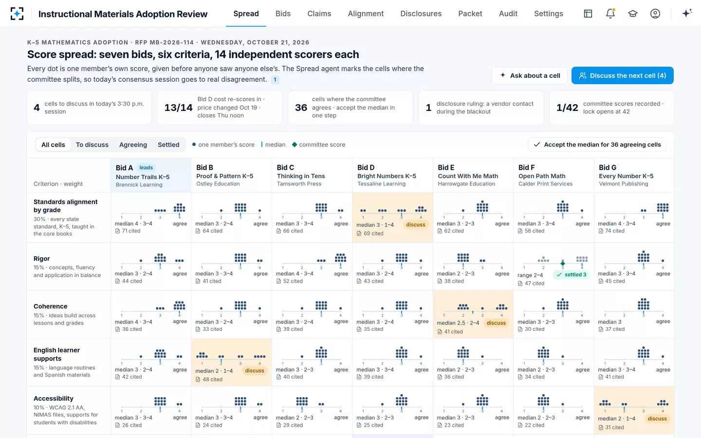701x438 pixels.
Task: Open notifications bell
Action: coord(610,14)
